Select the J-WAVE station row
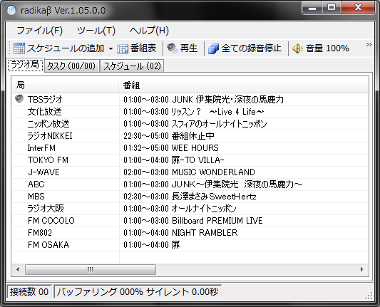This screenshot has height=307, width=380. (x=190, y=172)
